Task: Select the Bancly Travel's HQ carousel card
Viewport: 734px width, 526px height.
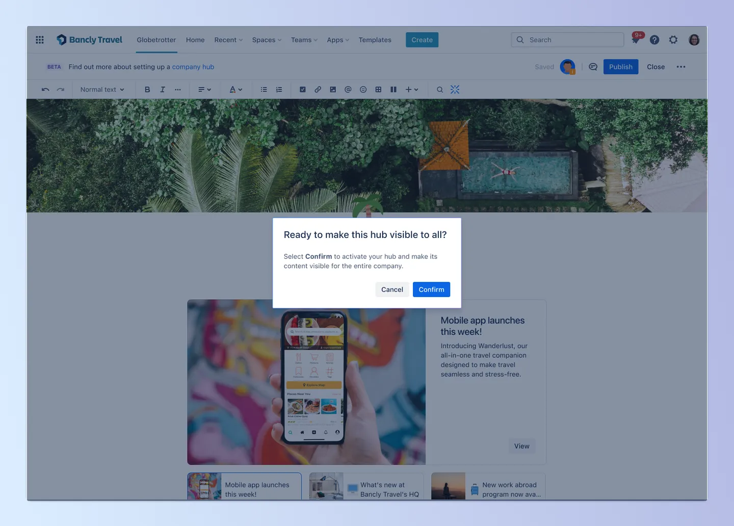Action: coord(366,487)
